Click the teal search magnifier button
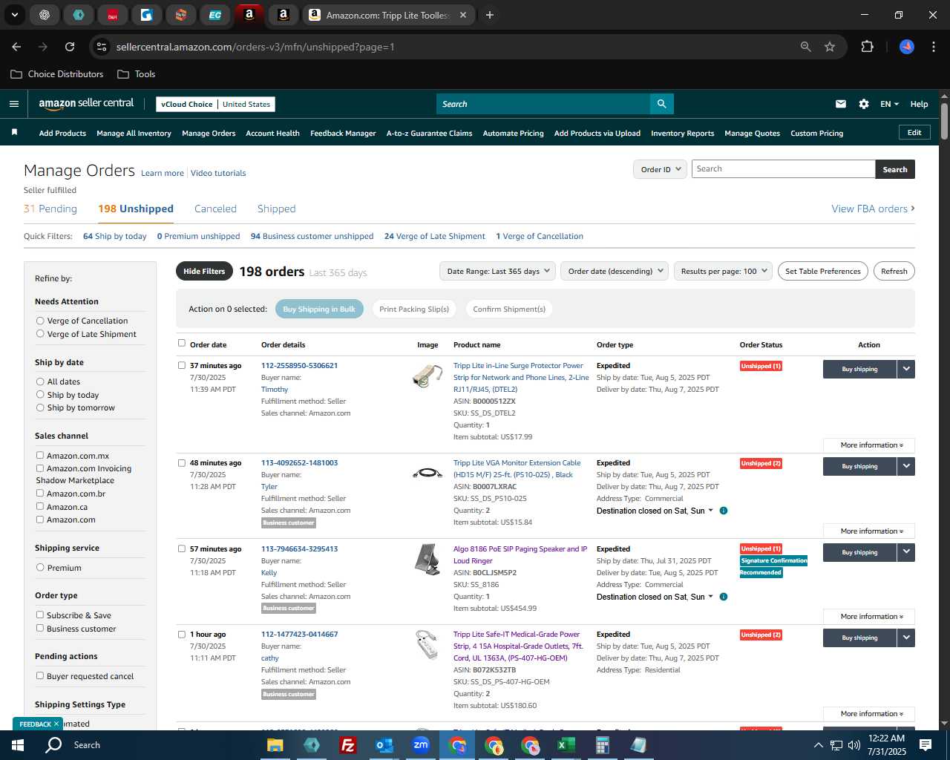 (x=661, y=104)
